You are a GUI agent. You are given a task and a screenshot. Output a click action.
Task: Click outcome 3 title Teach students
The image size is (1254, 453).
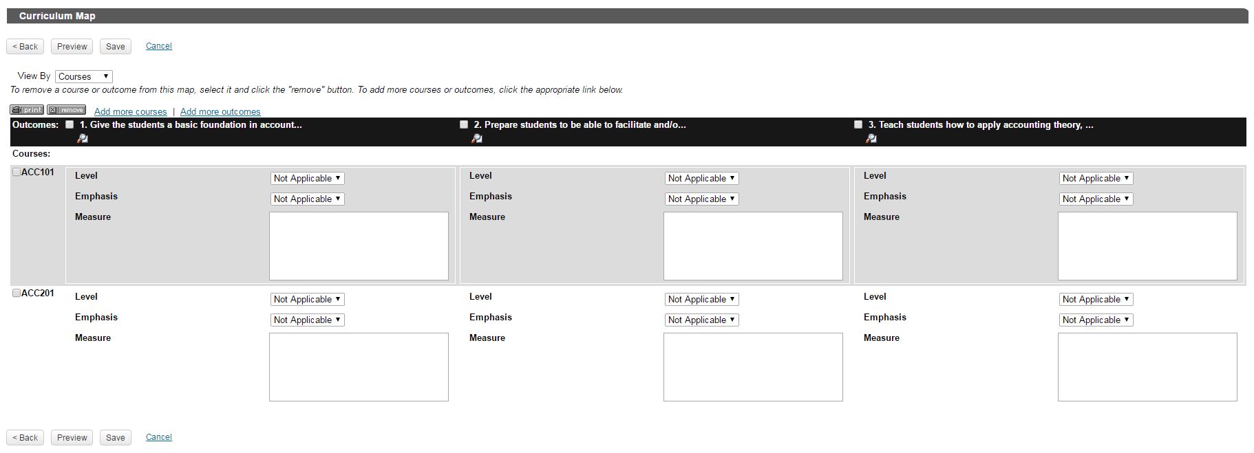[981, 124]
